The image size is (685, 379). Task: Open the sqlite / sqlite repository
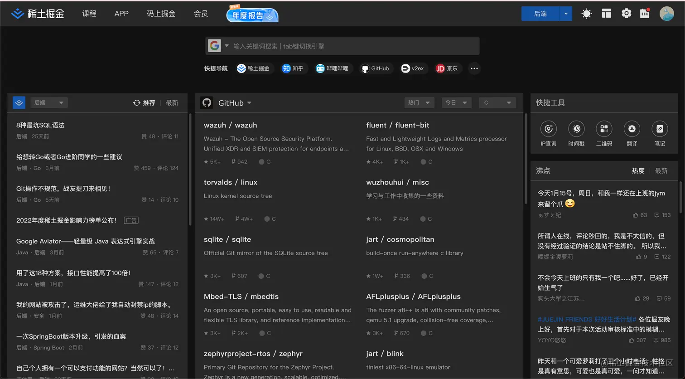tap(227, 239)
